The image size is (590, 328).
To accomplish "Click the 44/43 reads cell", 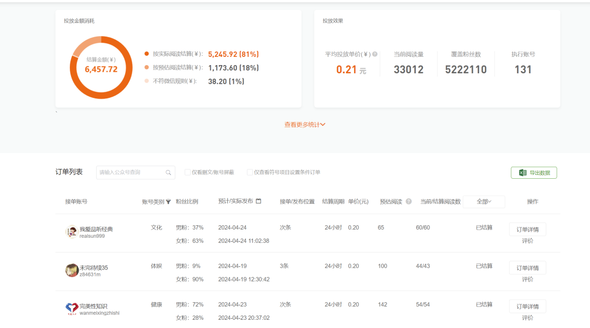I will (423, 266).
